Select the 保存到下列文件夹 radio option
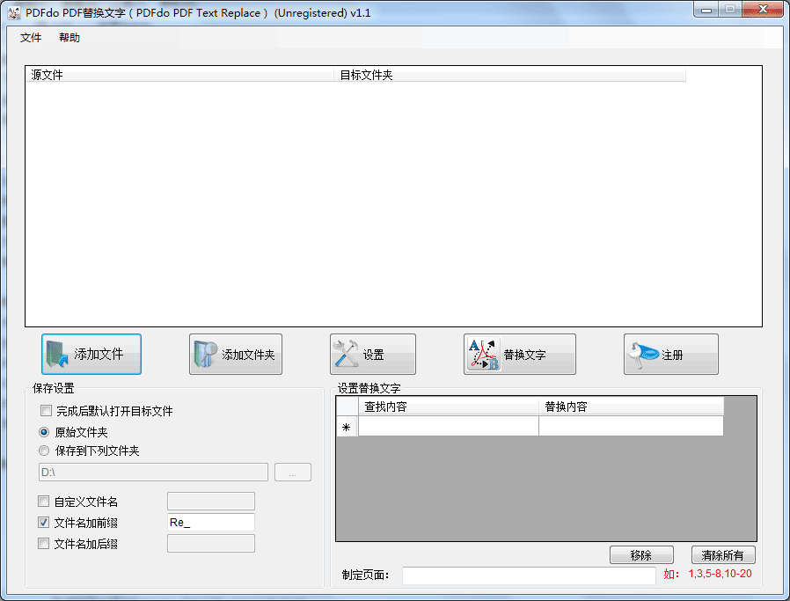The height and width of the screenshot is (601, 790). point(44,451)
